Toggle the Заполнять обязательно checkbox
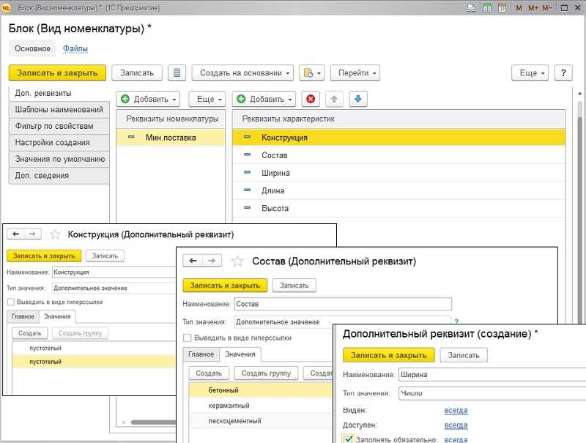The height and width of the screenshot is (443, 586). tap(348, 439)
